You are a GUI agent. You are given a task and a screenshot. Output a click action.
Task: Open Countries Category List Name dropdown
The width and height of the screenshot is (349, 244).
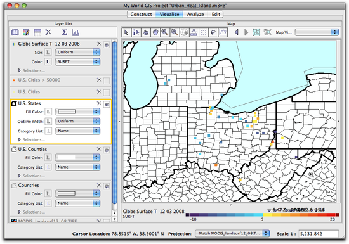click(77, 203)
